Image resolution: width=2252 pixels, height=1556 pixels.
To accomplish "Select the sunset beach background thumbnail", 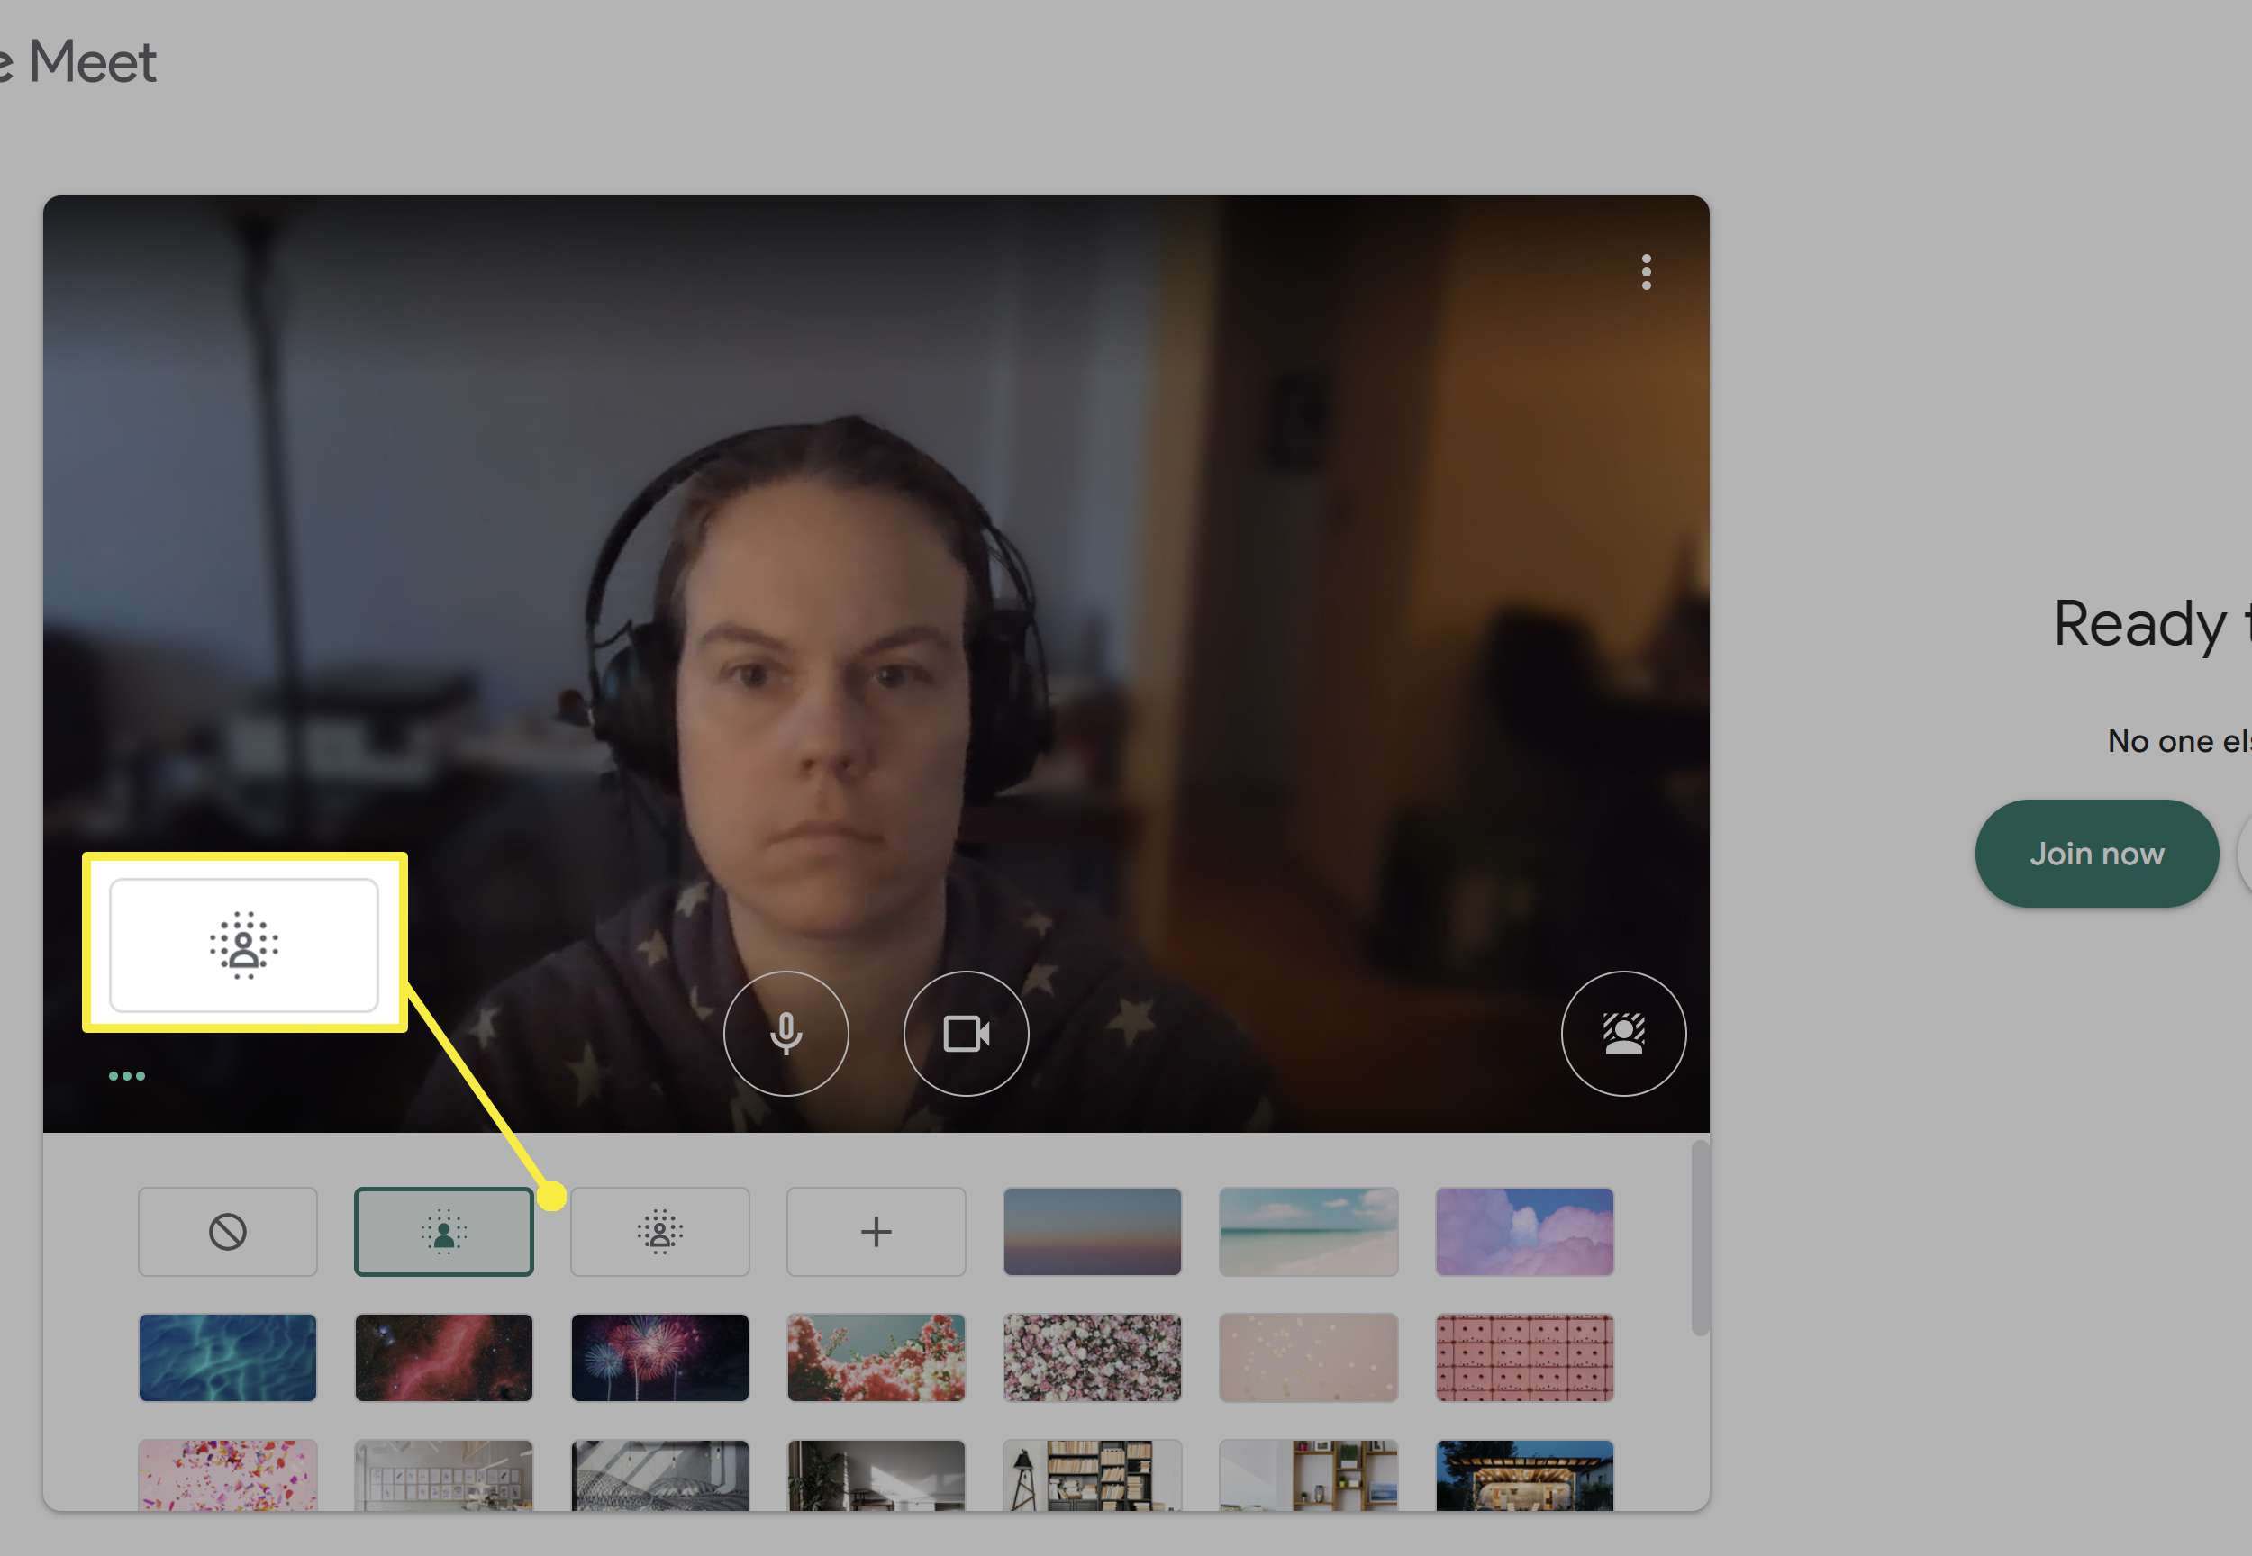I will [x=1092, y=1231].
